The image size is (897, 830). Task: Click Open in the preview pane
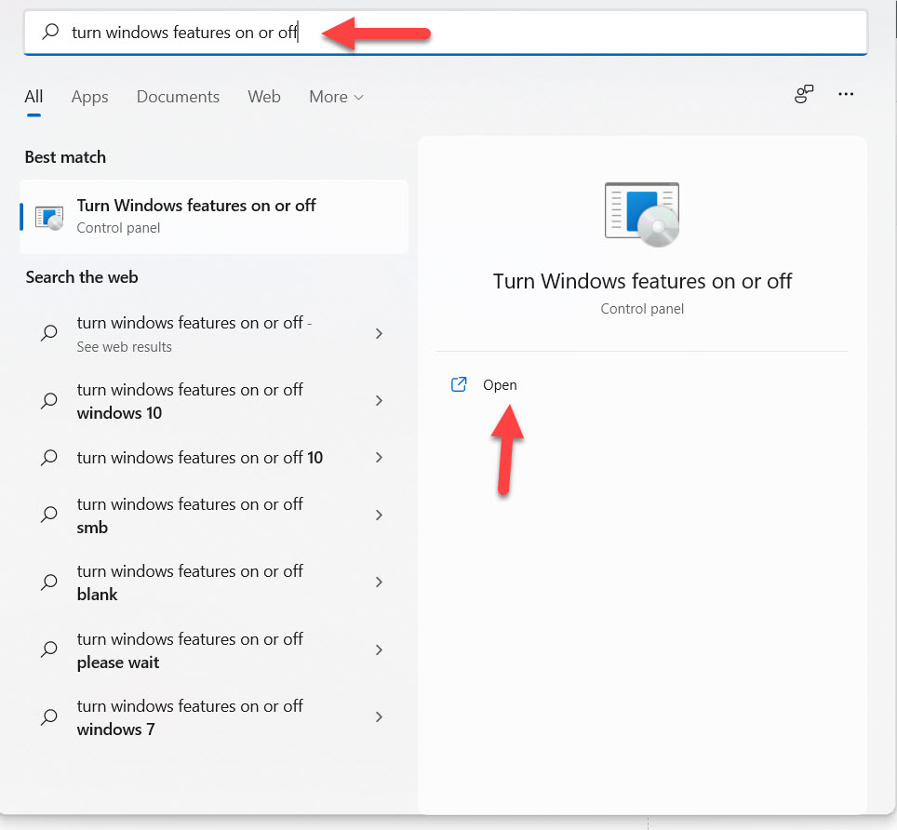tap(500, 384)
